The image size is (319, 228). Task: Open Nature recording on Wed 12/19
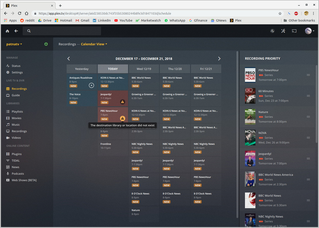(x=144, y=214)
